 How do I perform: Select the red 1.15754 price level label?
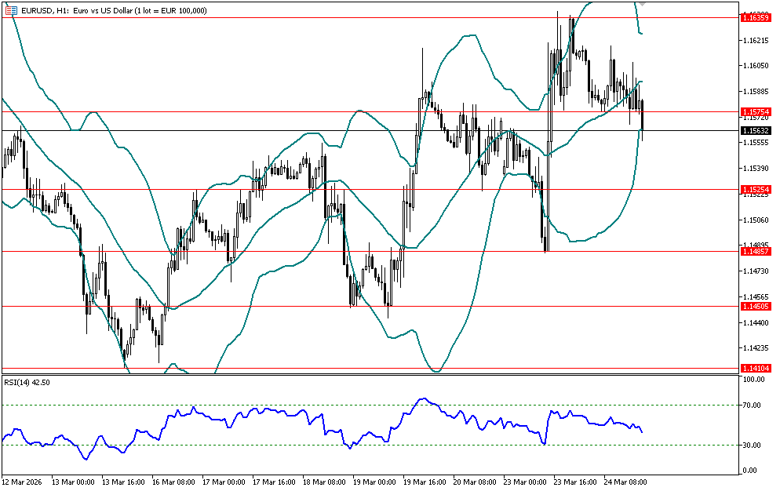[755, 112]
